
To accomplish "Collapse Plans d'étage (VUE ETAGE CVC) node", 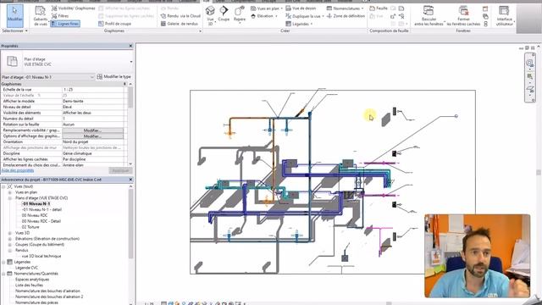I will click(x=10, y=198).
